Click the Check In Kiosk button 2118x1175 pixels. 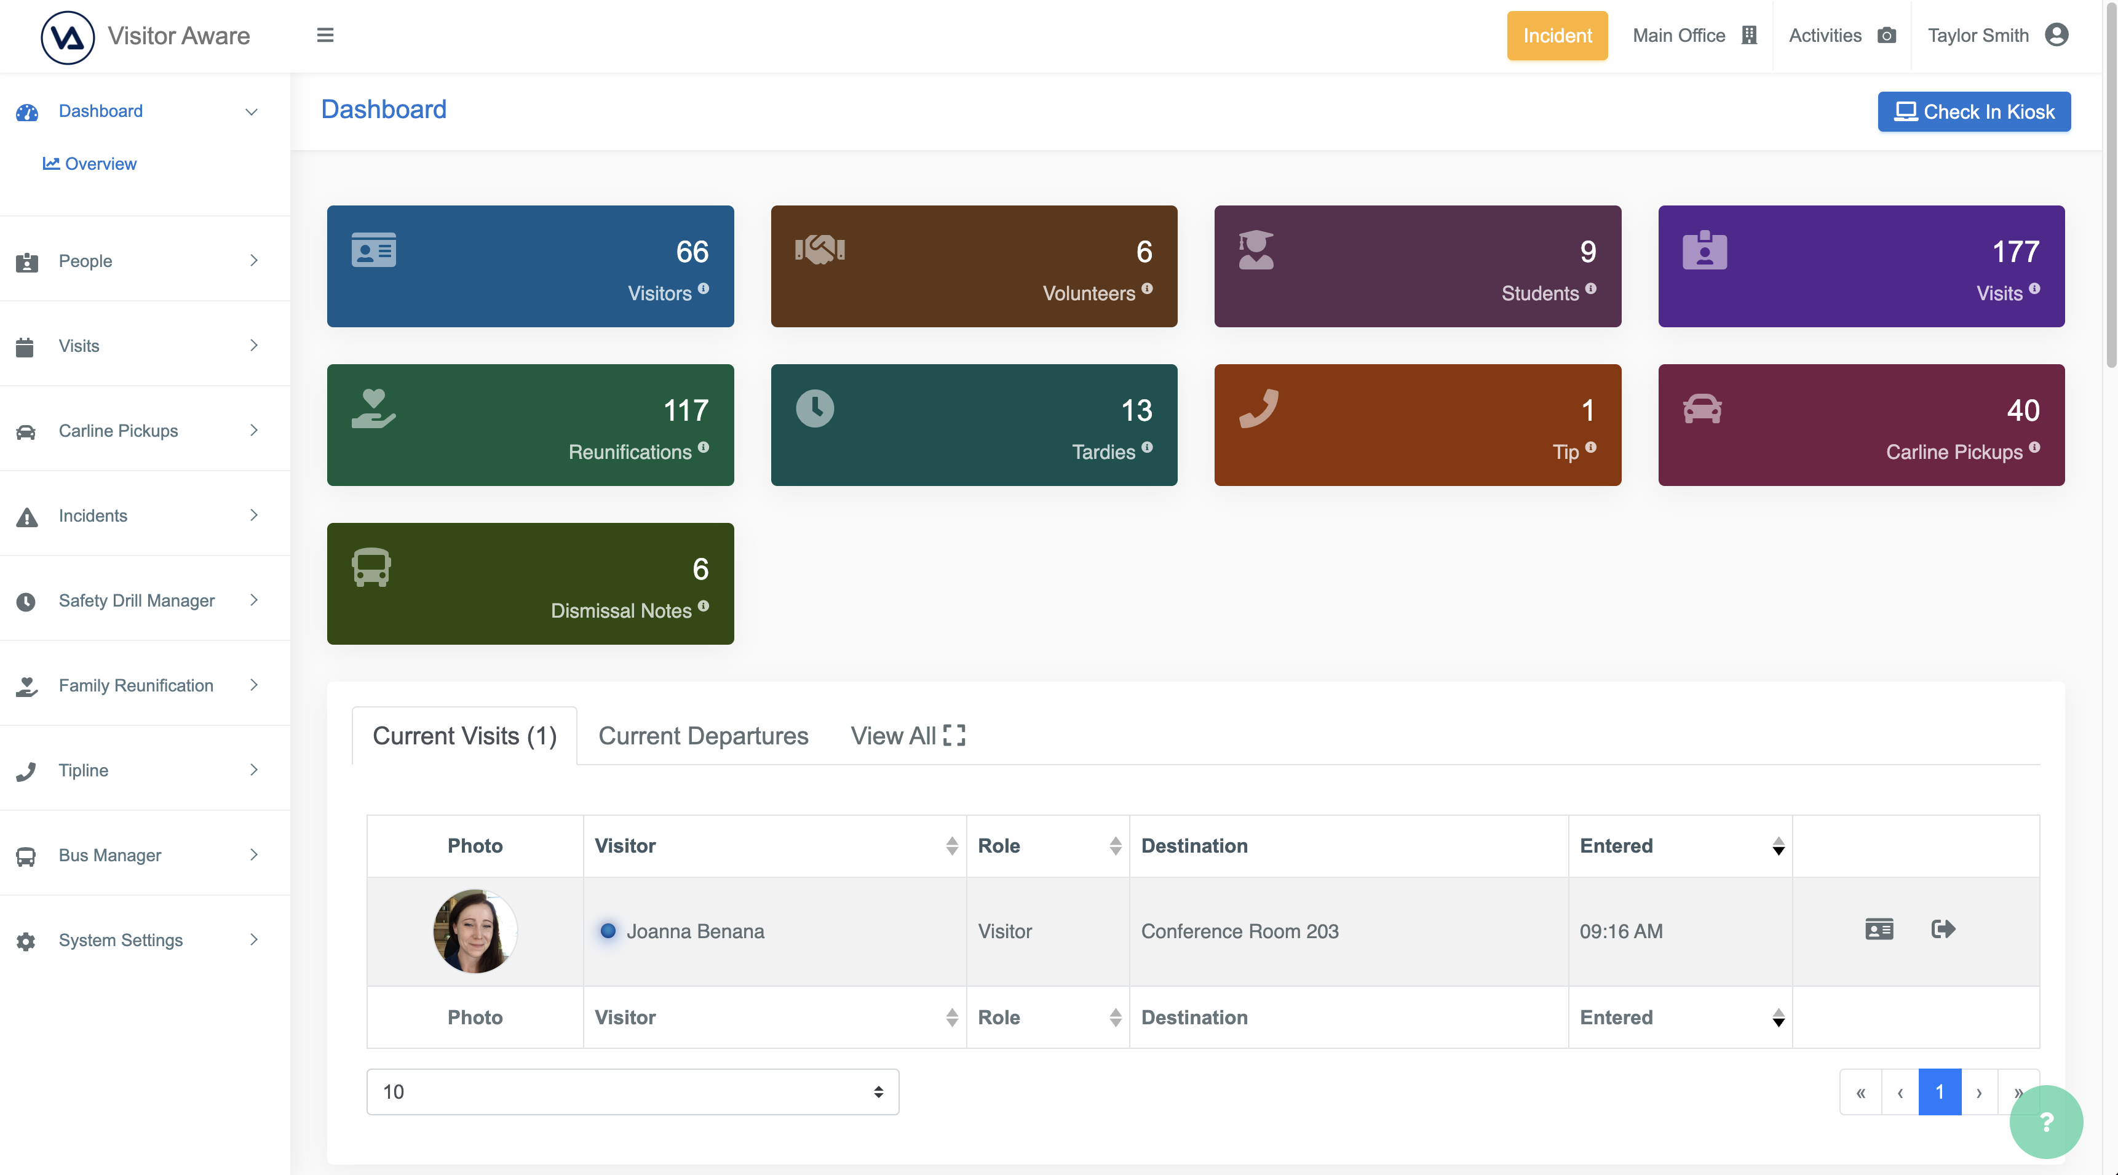tap(1973, 112)
